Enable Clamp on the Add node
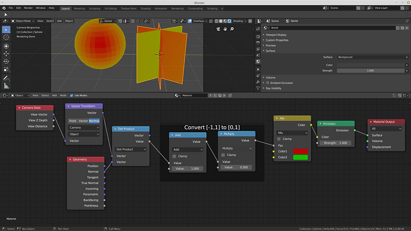Image resolution: width=411 pixels, height=231 pixels. pyautogui.click(x=174, y=156)
